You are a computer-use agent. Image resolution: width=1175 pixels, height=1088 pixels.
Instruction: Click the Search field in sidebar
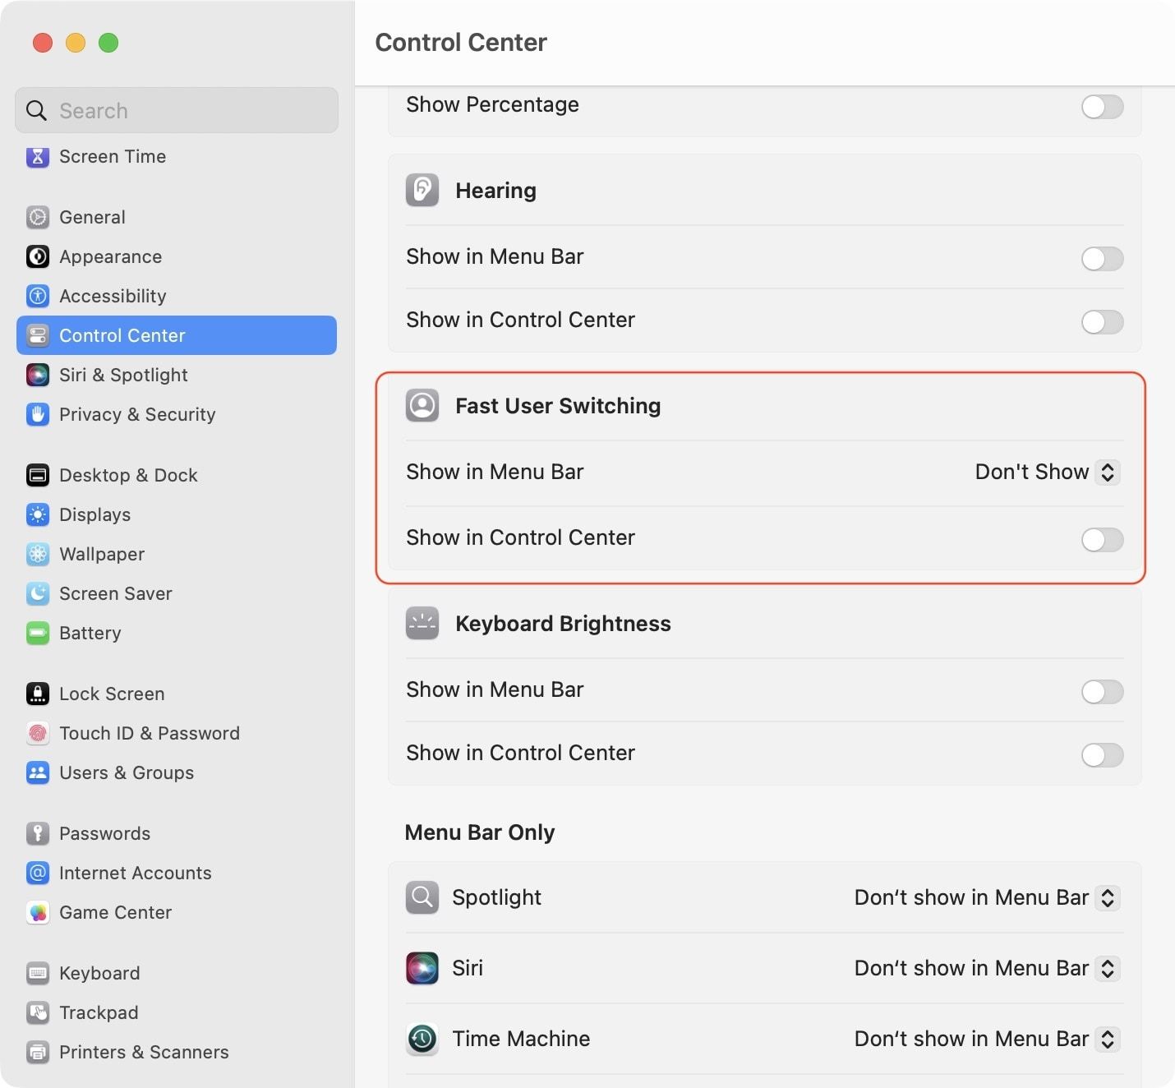[x=177, y=110]
